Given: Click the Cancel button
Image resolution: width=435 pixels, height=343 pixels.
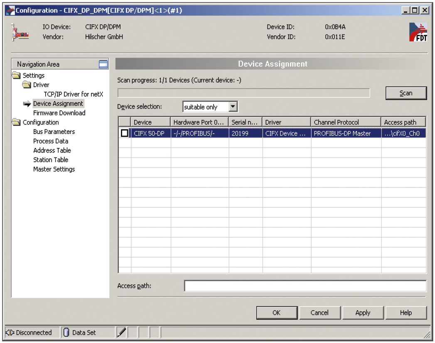Looking at the screenshot, I should [x=319, y=313].
